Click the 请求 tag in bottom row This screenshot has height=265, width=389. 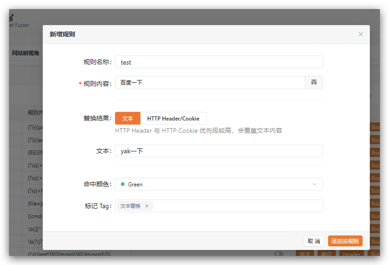[x=305, y=255]
